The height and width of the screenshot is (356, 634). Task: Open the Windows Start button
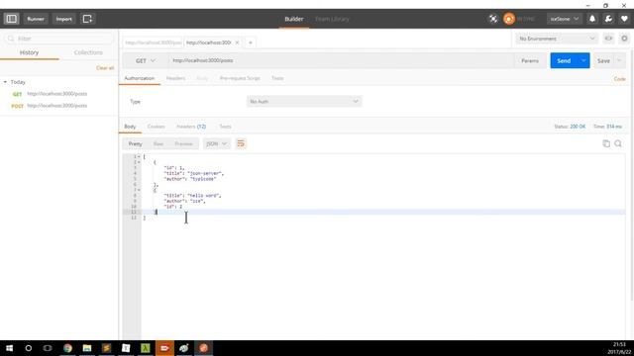(x=9, y=348)
